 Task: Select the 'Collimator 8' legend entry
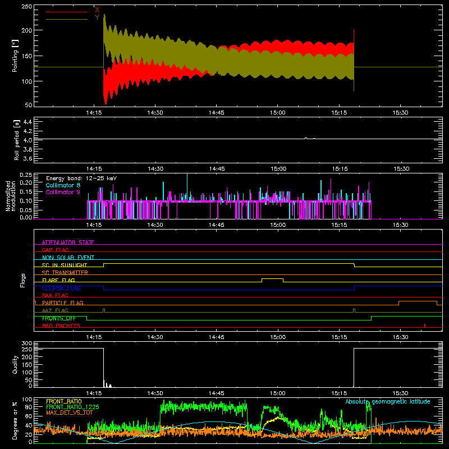[63, 185]
